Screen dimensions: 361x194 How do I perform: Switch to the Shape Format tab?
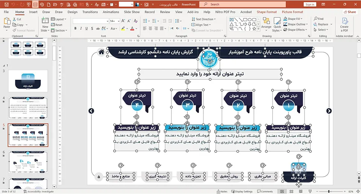(267, 12)
